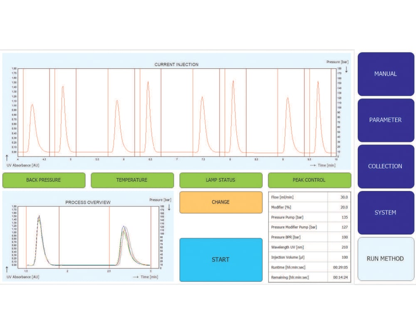The width and height of the screenshot is (416, 334).
Task: Go to the PARAMETER screen
Action: [x=386, y=120]
